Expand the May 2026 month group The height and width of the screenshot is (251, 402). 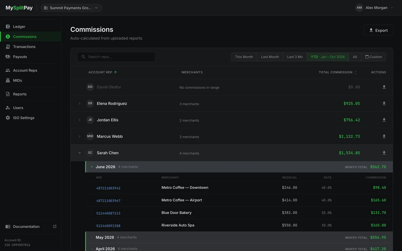click(x=92, y=237)
